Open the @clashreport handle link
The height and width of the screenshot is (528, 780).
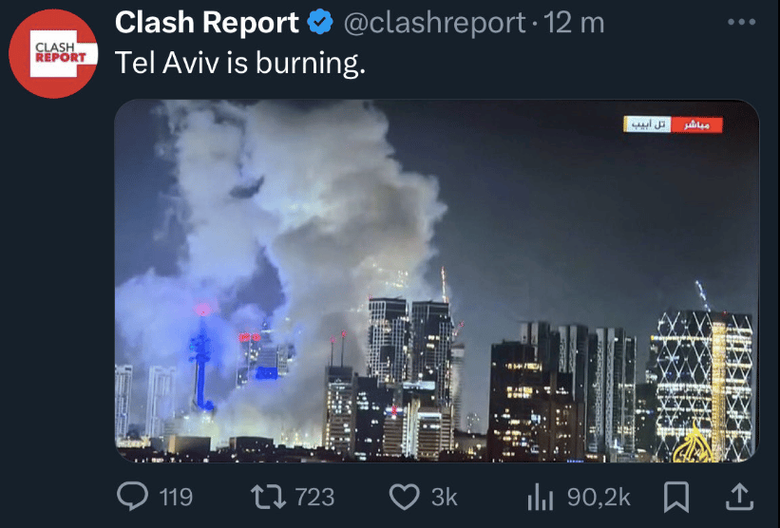434,24
